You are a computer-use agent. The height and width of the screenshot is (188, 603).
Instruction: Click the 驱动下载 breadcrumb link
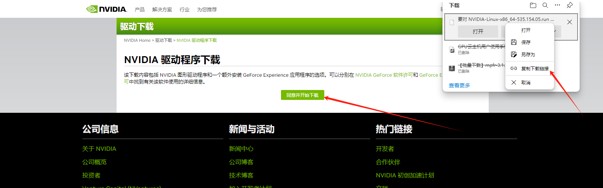(x=164, y=40)
